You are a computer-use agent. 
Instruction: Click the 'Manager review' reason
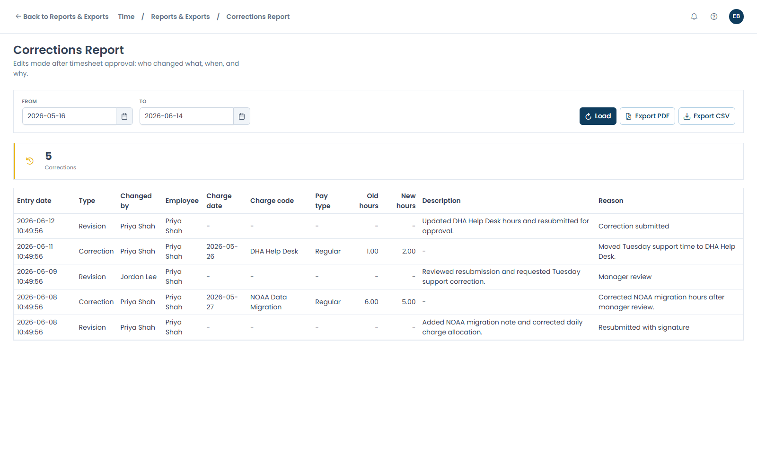tap(625, 277)
